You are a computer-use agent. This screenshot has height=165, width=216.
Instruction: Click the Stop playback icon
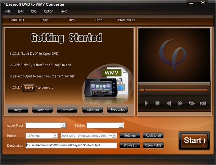click(157, 104)
